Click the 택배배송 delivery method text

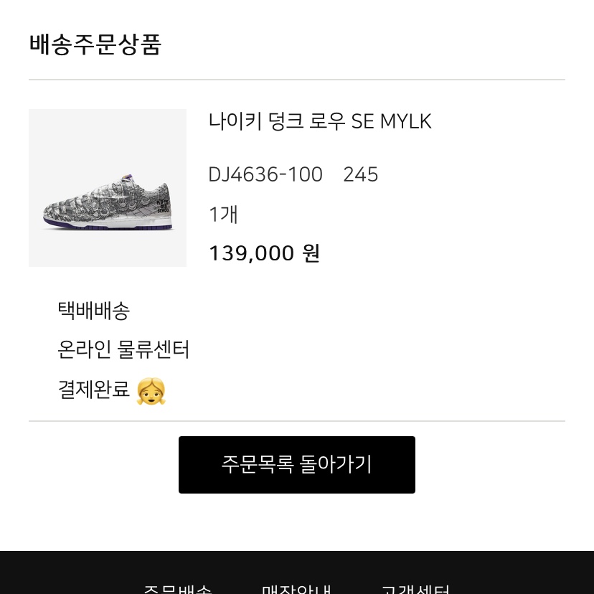93,311
